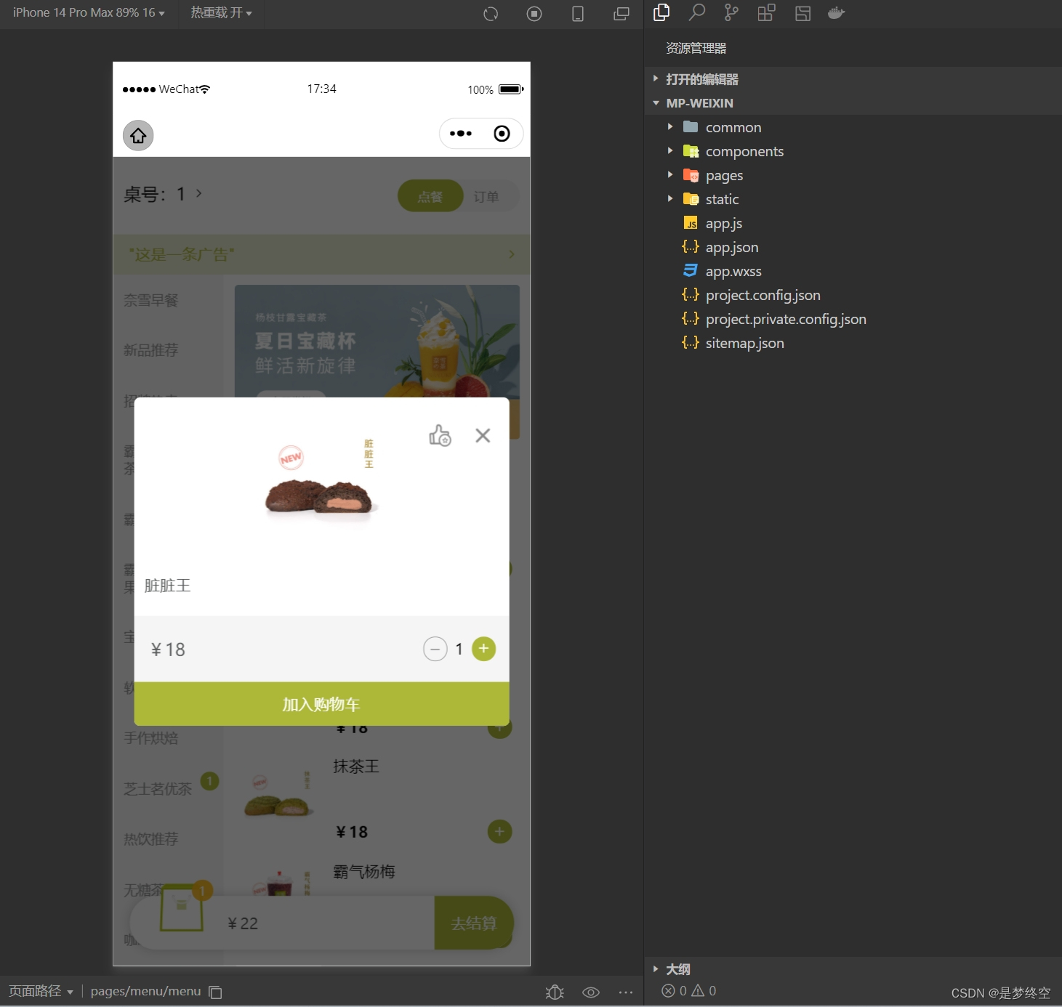The height and width of the screenshot is (1007, 1062).
Task: Tap the shopping cart bag icon
Action: coord(182,907)
